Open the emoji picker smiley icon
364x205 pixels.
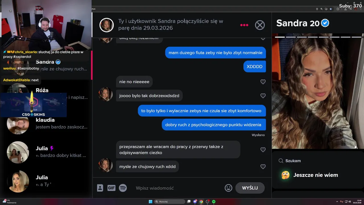pyautogui.click(x=228, y=188)
